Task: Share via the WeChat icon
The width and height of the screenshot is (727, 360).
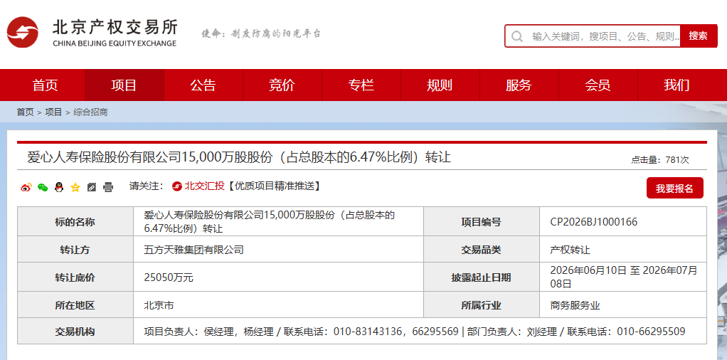Action: 43,187
